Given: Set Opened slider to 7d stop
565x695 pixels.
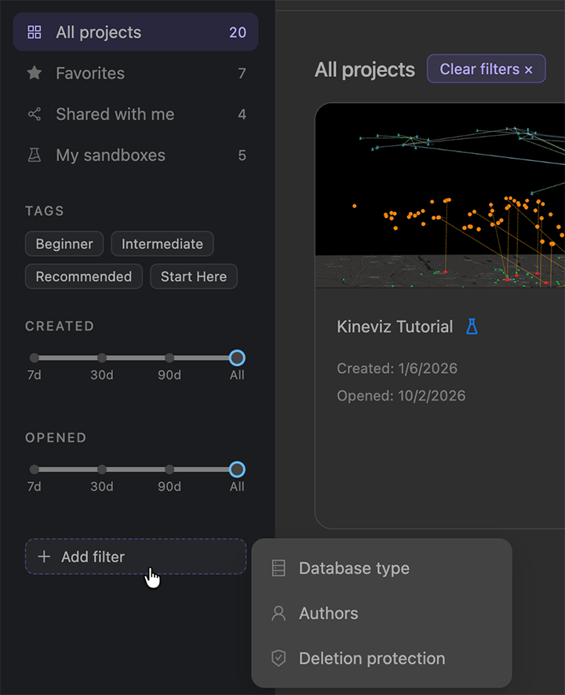Looking at the screenshot, I should coord(34,470).
